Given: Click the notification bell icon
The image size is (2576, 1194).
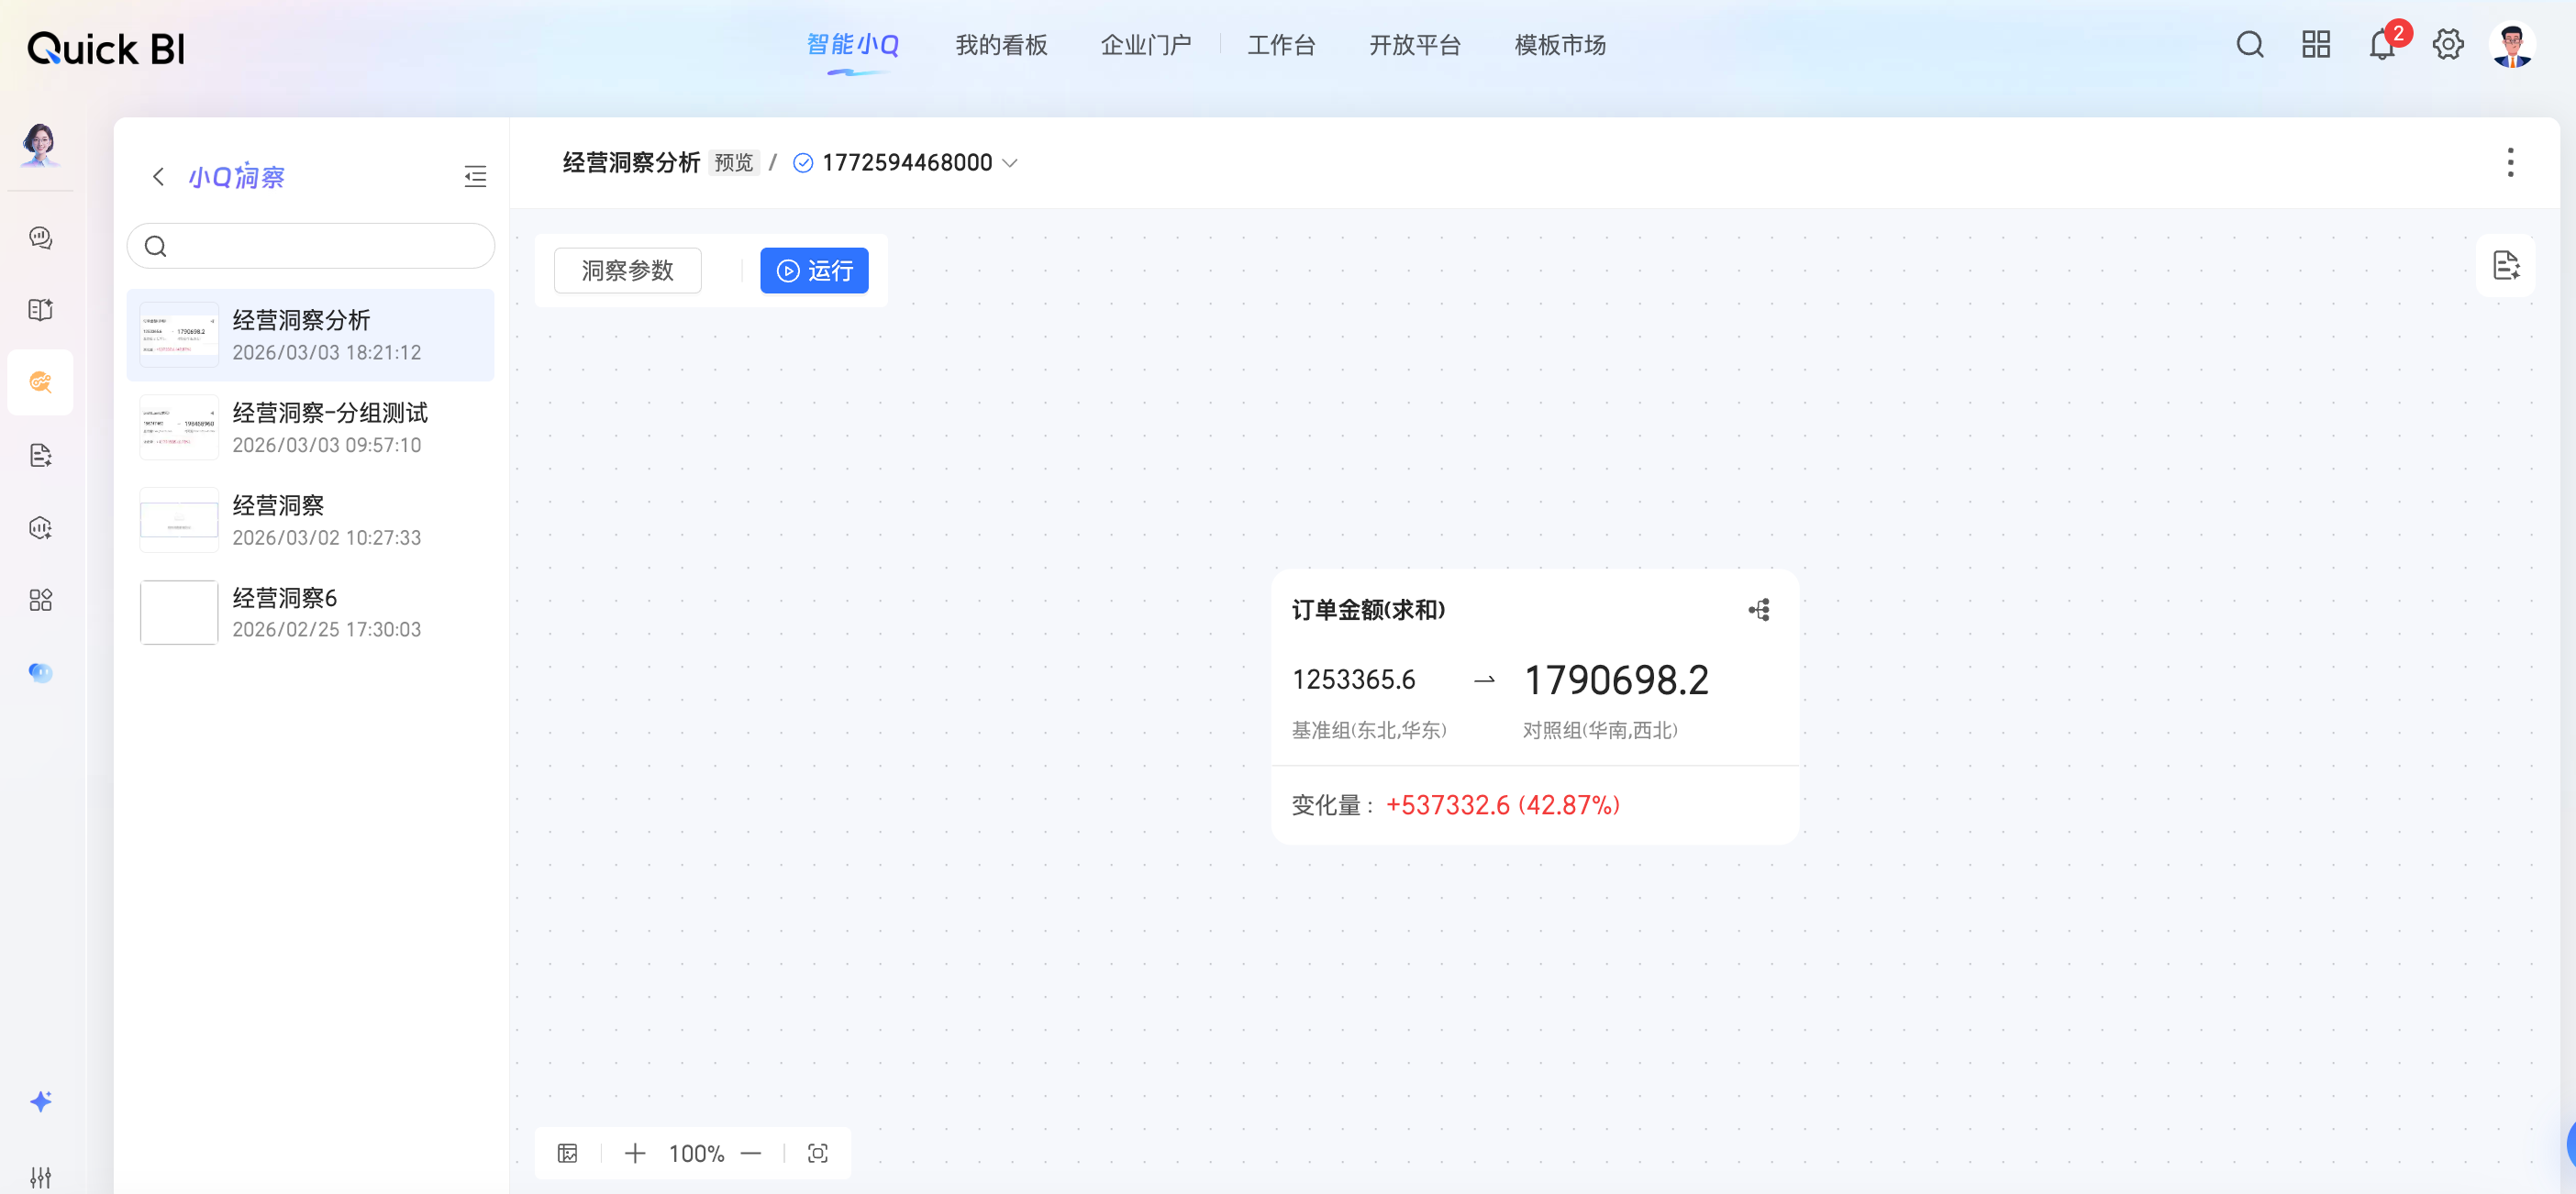Looking at the screenshot, I should point(2381,45).
